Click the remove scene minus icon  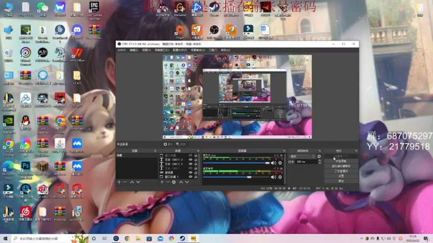(125, 182)
